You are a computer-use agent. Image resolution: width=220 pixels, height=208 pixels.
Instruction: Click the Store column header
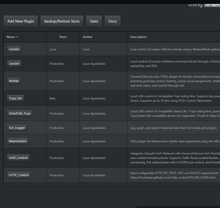tap(63, 37)
